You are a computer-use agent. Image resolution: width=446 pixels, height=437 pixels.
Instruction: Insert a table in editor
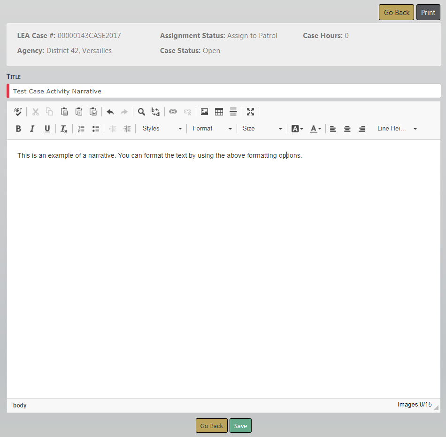[219, 112]
